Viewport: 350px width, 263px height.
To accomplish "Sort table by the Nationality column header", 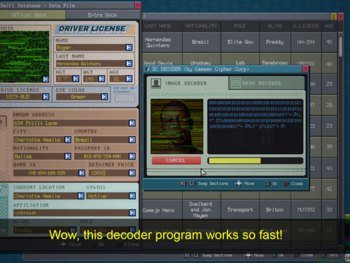I will (202, 26).
